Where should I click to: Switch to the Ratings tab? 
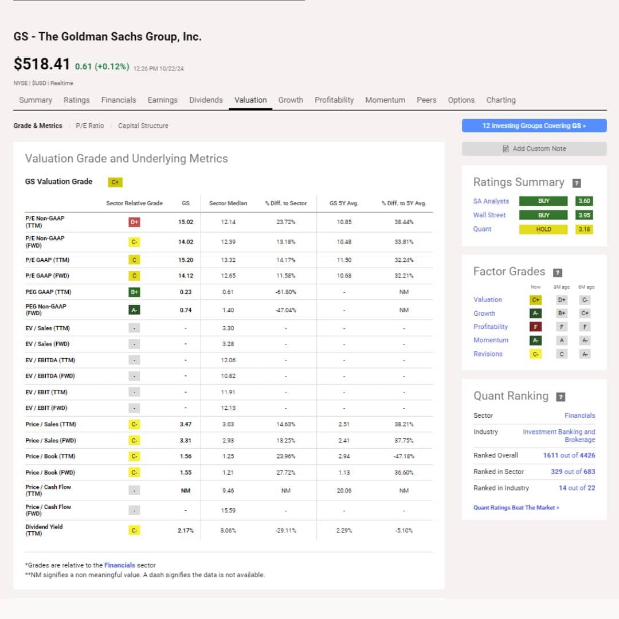[x=77, y=100]
